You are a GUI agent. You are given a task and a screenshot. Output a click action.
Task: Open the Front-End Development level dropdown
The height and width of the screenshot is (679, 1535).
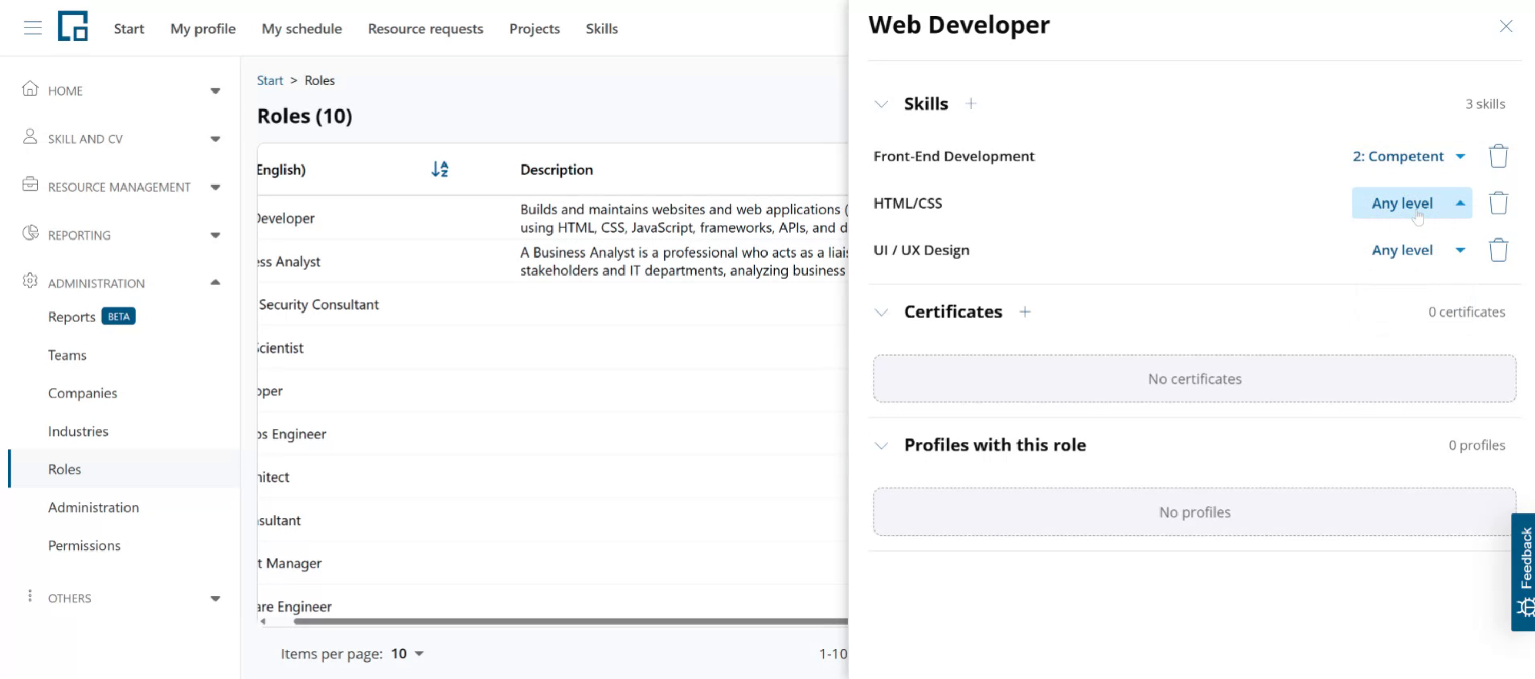click(x=1408, y=156)
